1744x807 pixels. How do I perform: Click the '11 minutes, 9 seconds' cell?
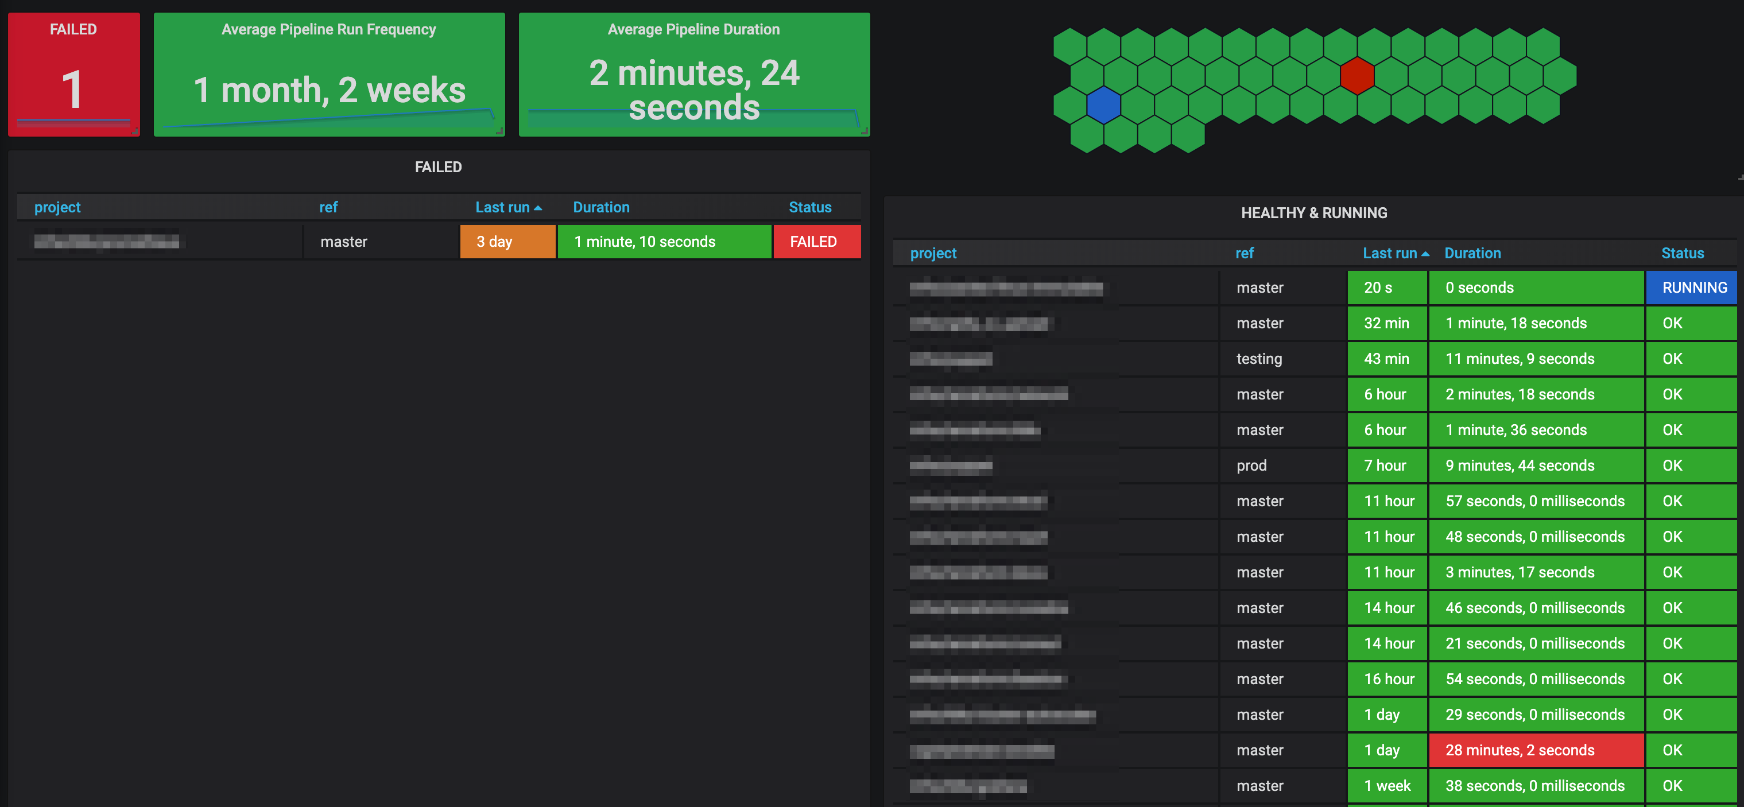tap(1536, 359)
